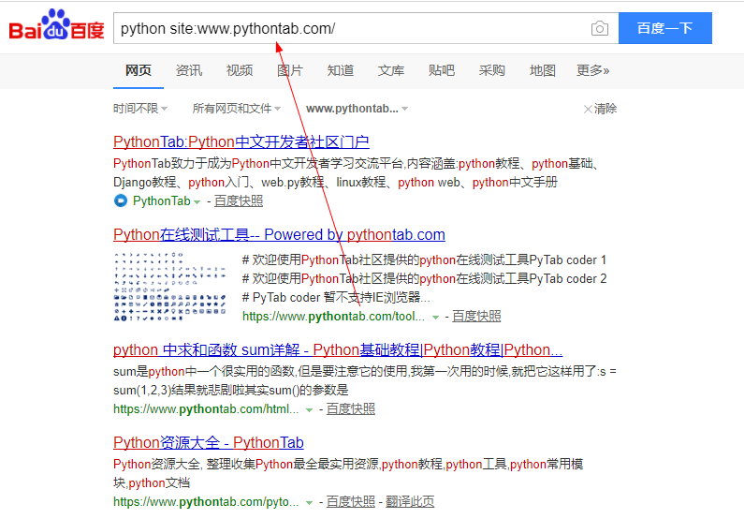Open the 图片 tab
The image size is (744, 519).
[x=290, y=71]
